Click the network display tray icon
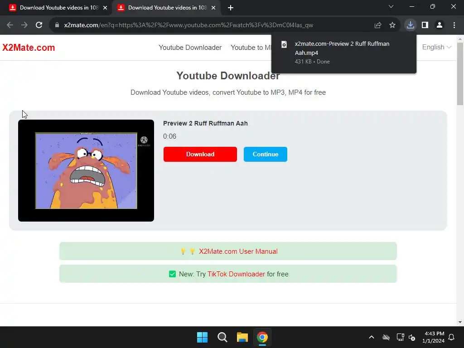 tap(401, 337)
